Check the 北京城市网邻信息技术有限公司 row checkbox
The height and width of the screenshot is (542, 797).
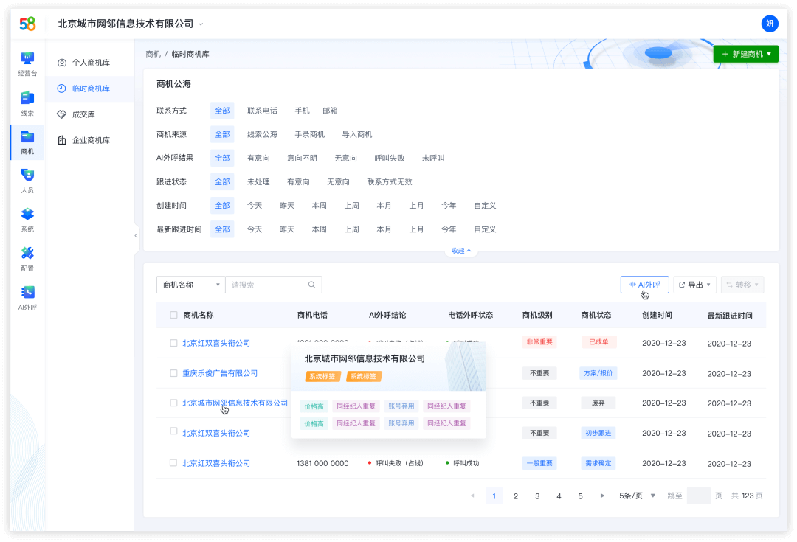(x=174, y=403)
